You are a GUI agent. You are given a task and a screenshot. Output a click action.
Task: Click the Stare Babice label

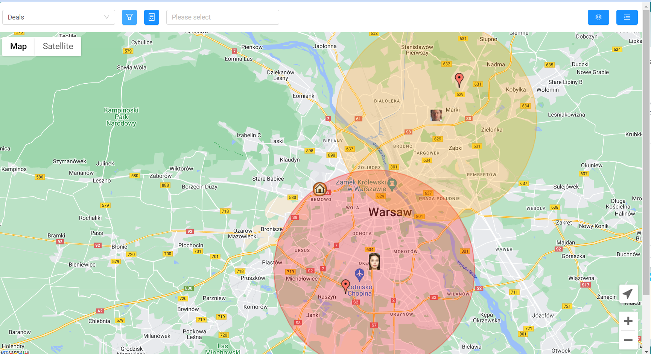pyautogui.click(x=268, y=179)
